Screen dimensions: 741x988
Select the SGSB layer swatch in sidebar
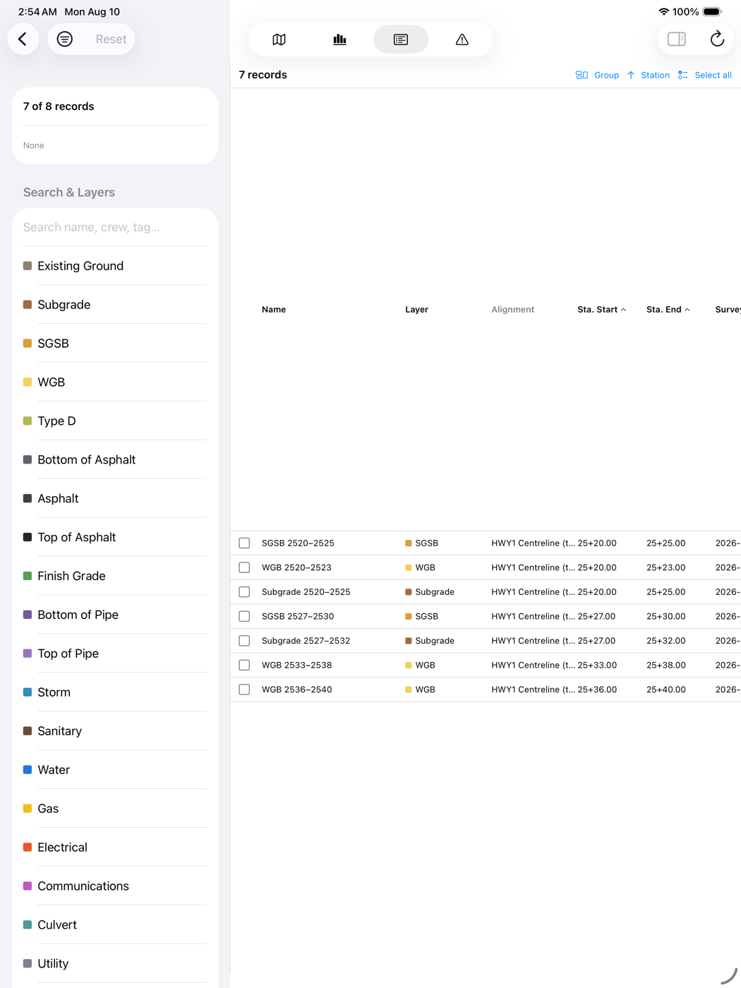[28, 344]
